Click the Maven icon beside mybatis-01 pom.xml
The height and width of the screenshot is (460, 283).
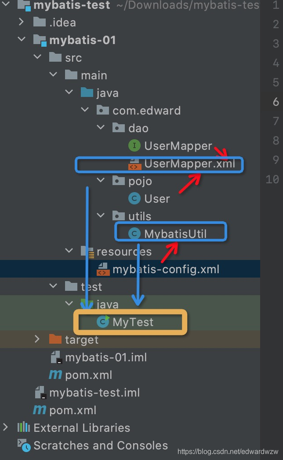point(55,375)
